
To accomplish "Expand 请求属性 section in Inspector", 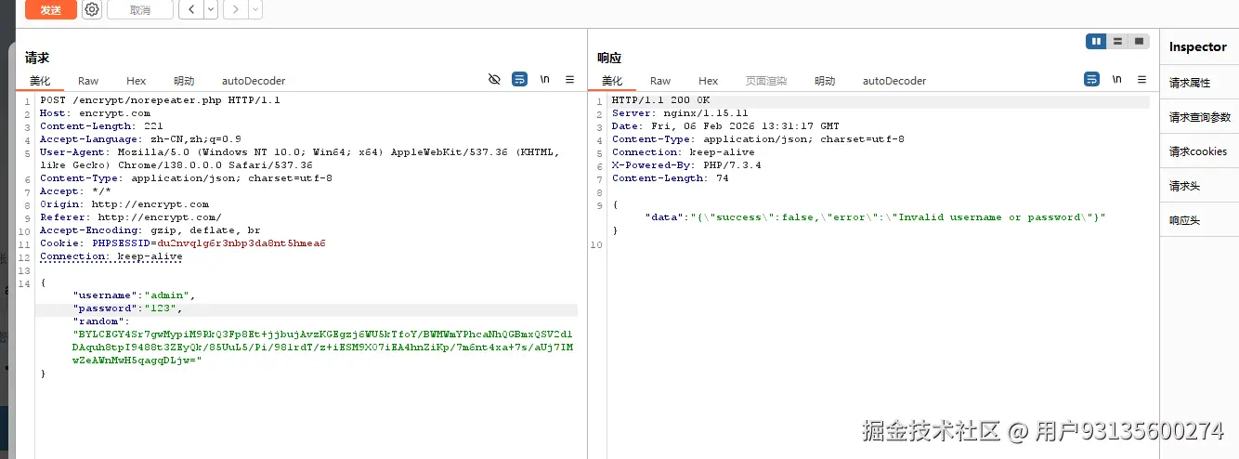I will [1190, 83].
